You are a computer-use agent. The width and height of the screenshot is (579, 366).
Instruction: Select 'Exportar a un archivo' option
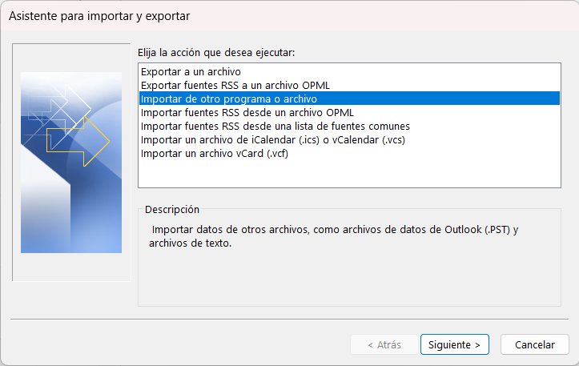coord(181,72)
